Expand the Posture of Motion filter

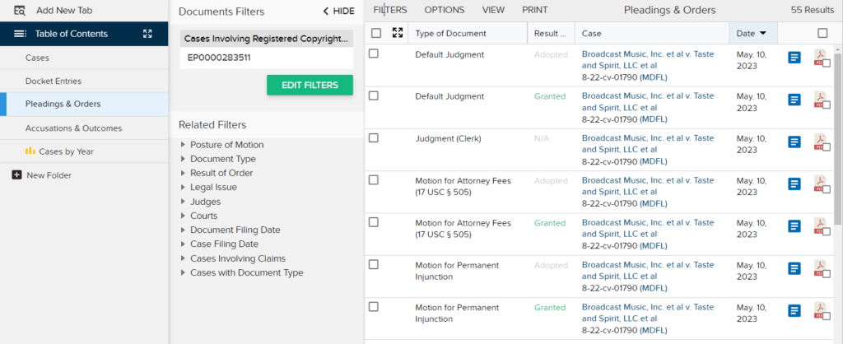184,145
